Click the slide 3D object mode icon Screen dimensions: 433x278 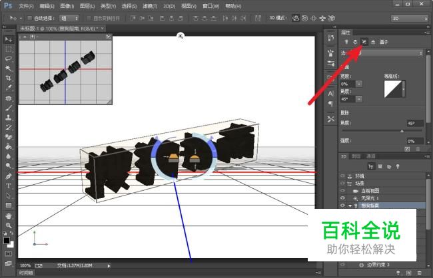click(x=322, y=18)
